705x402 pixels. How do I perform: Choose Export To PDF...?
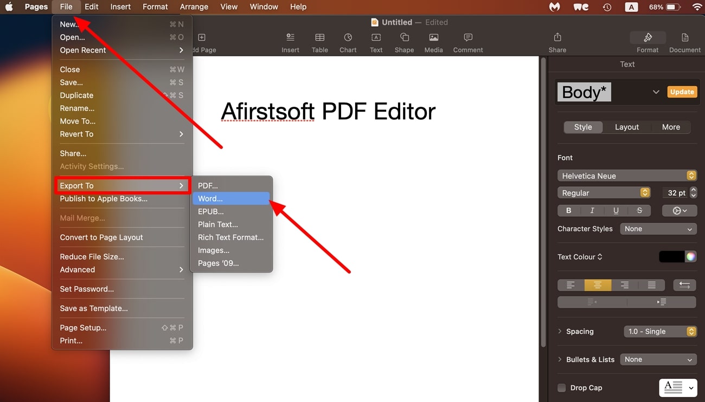[231, 186]
